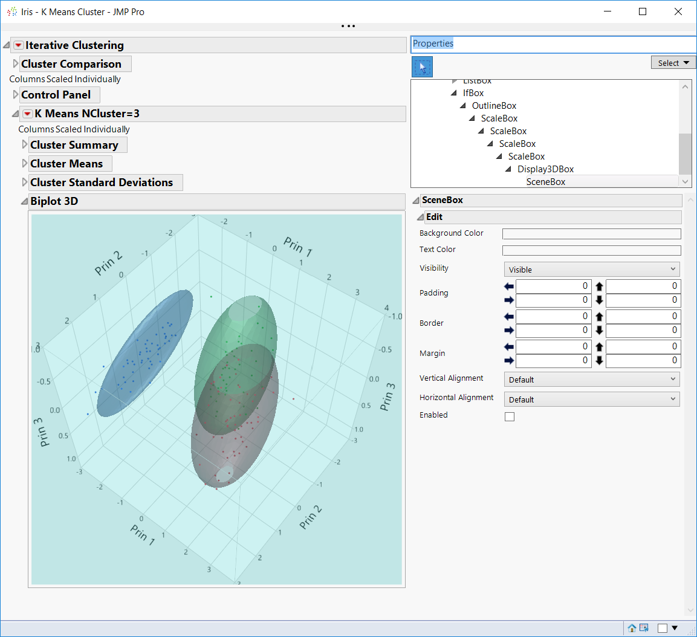
Task: Collapse the IfBox tree node
Action: pos(453,92)
